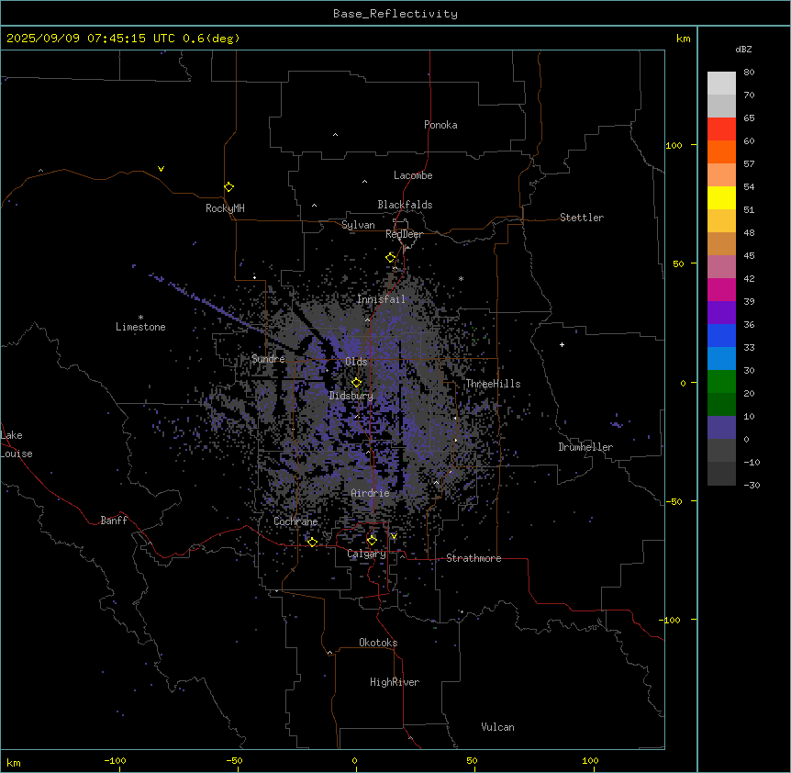
Task: Pick the yellow 51-54 dBZ legend swatch
Action: [x=721, y=197]
